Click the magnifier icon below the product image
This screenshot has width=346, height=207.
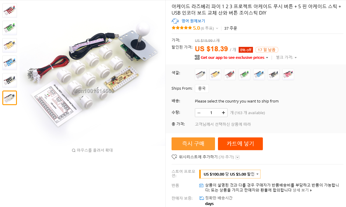tap(74, 151)
